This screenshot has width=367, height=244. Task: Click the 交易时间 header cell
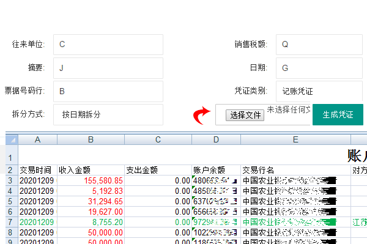click(38, 170)
